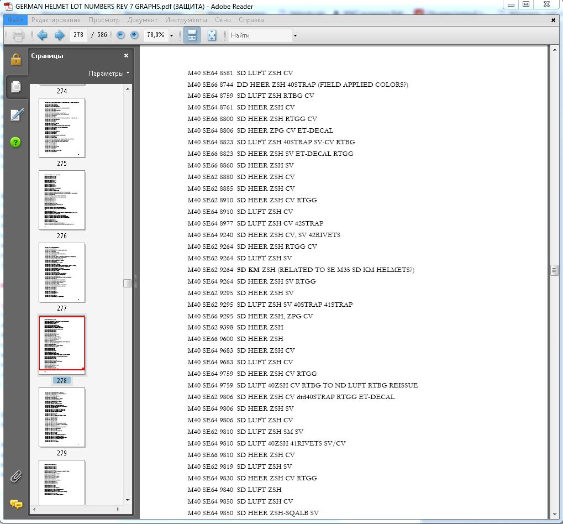Open the Найти search options dropdown
The height and width of the screenshot is (524, 563).
tap(295, 35)
